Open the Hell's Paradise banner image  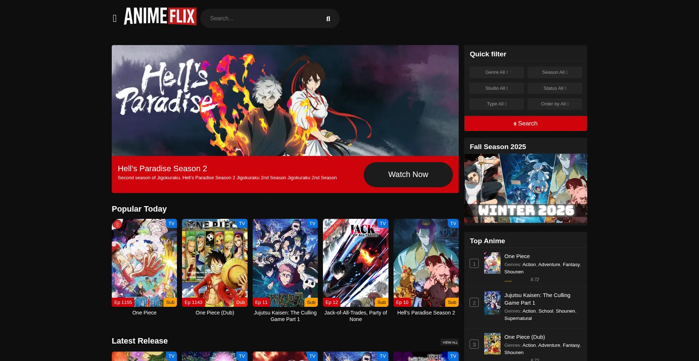[x=285, y=101]
